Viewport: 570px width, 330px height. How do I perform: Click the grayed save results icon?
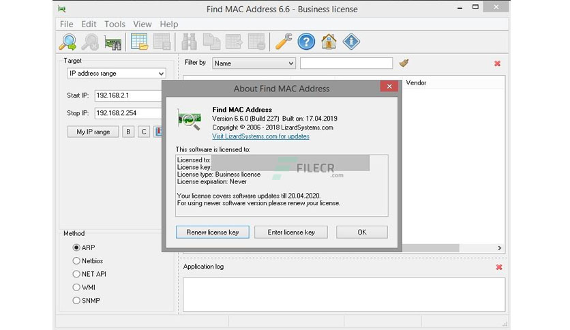[x=162, y=42]
